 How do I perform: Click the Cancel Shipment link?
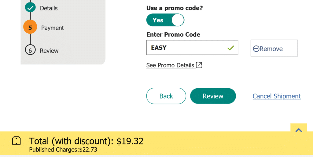coord(277,96)
